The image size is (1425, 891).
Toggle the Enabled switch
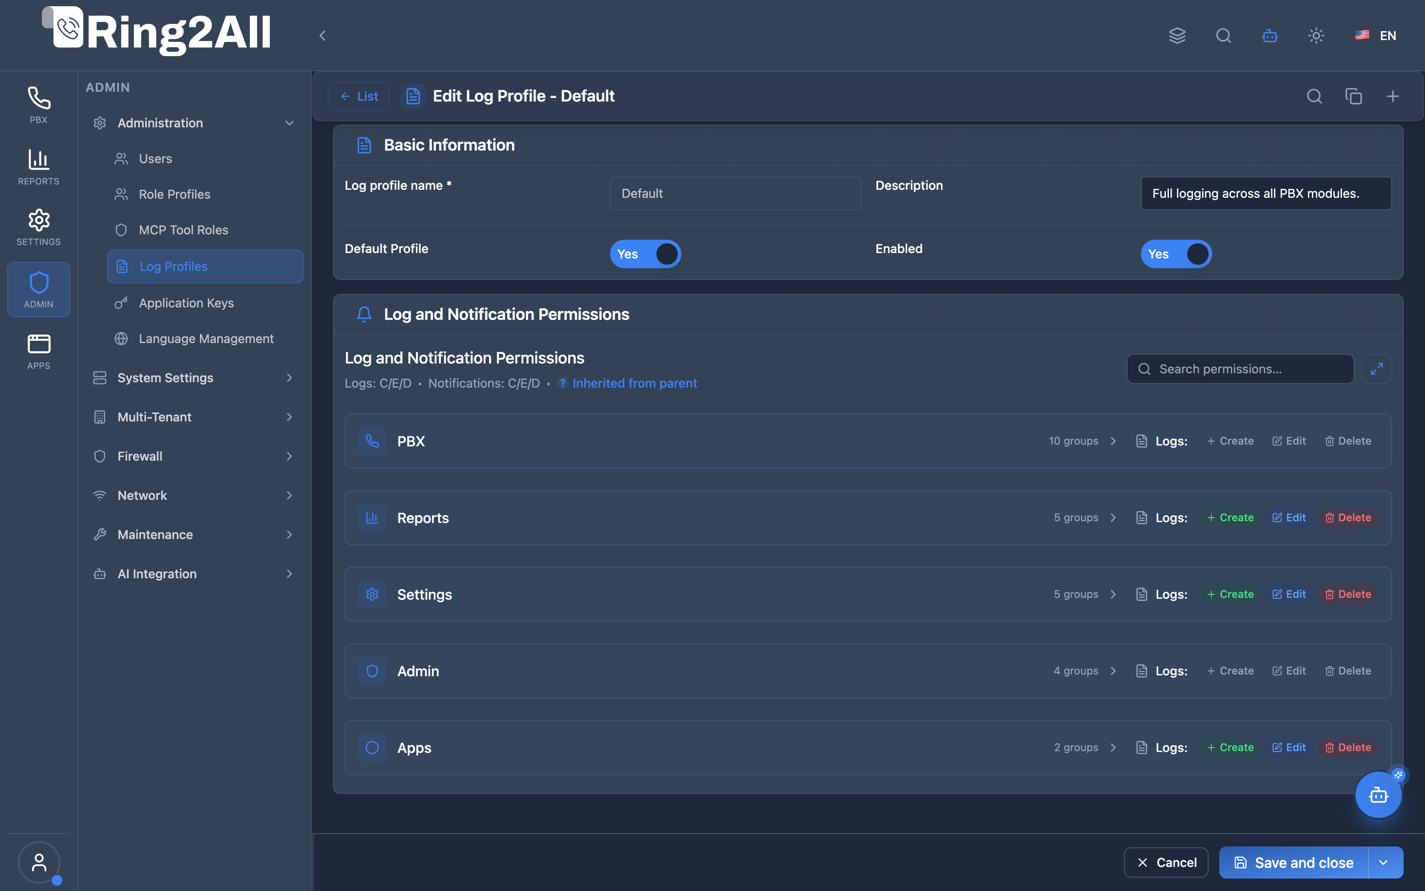pos(1176,254)
